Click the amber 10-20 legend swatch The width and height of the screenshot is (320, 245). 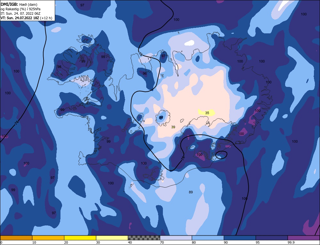[48, 238]
